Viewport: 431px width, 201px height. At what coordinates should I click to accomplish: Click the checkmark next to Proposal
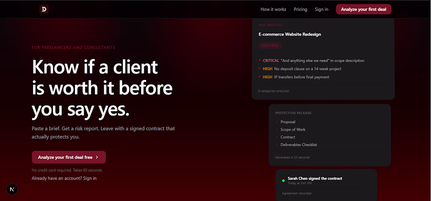click(x=277, y=122)
